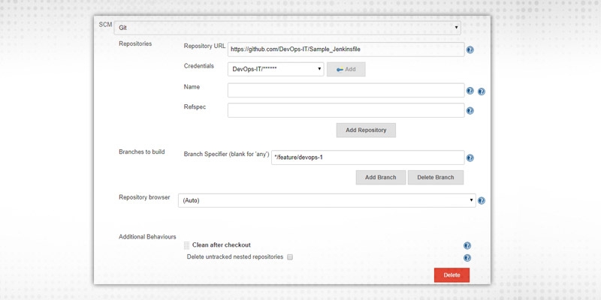Click the Repositories section label
The height and width of the screenshot is (300, 601).
click(x=135, y=43)
